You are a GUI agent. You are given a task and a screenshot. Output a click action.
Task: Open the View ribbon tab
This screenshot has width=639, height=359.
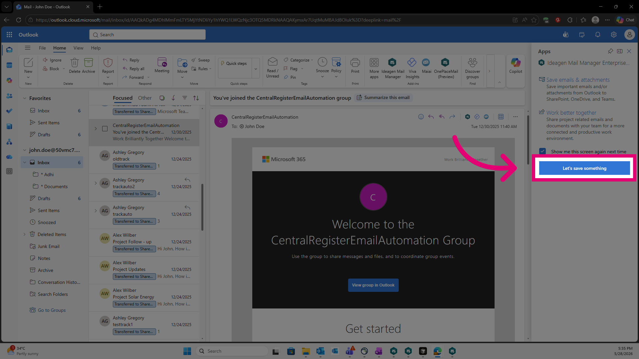click(78, 48)
